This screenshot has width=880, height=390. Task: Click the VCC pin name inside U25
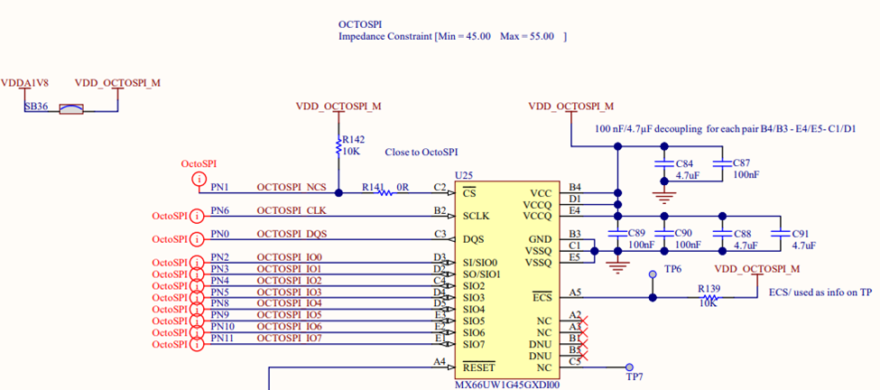(x=542, y=193)
